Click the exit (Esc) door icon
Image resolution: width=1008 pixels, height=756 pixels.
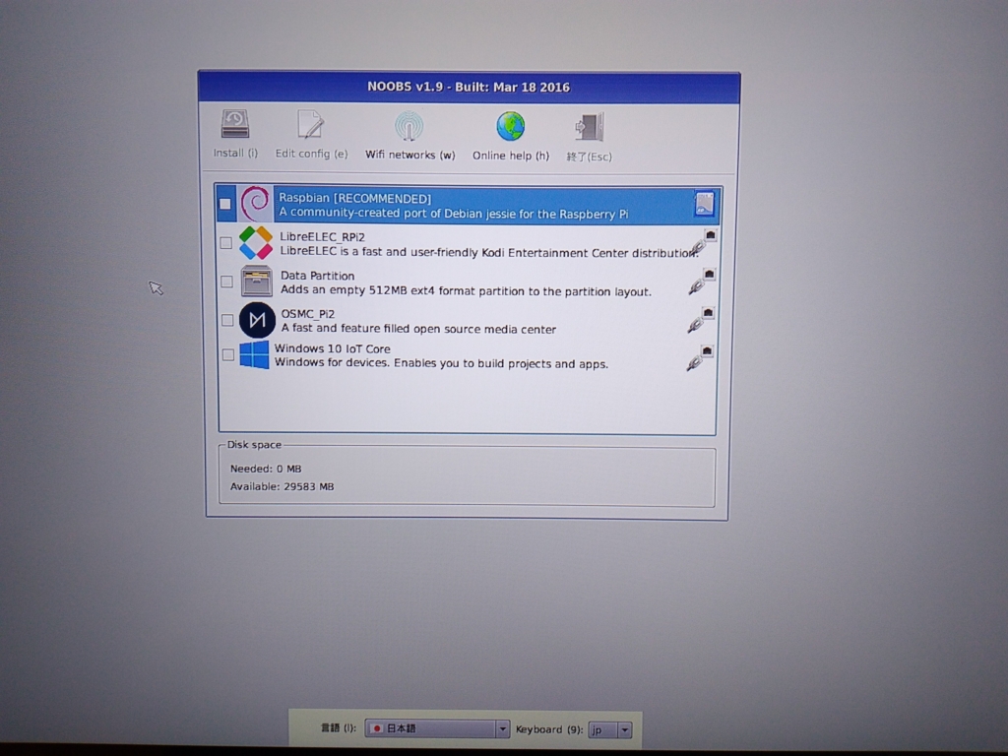tap(589, 127)
